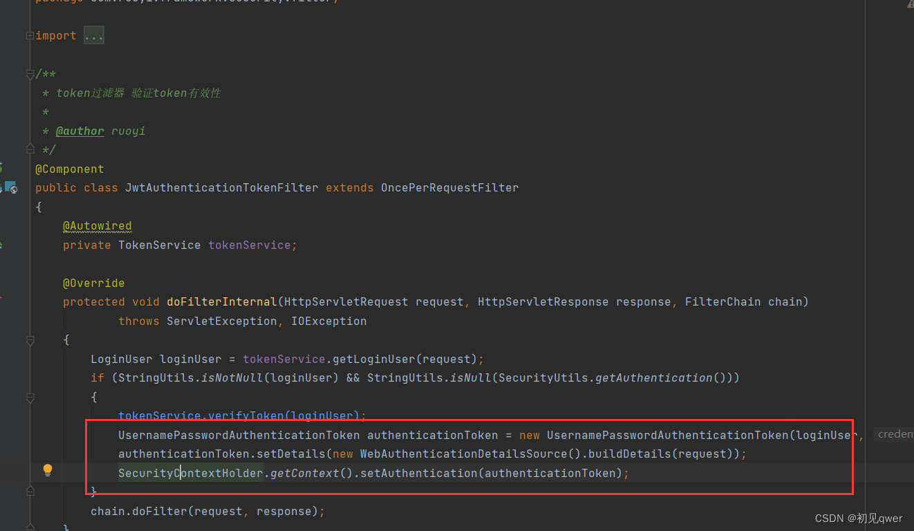The width and height of the screenshot is (914, 531).
Task: Click the @Override annotation
Action: point(94,283)
